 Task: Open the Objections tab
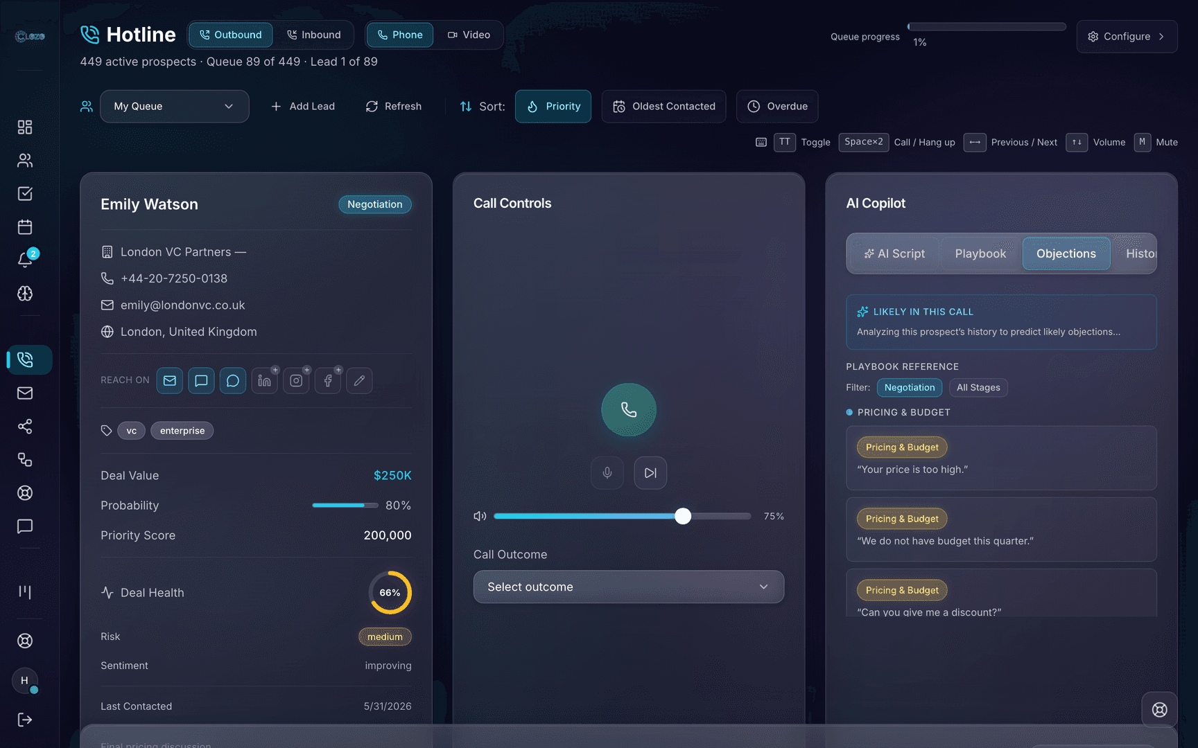(x=1066, y=253)
